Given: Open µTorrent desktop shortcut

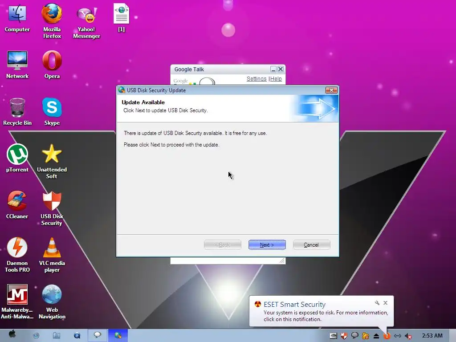Looking at the screenshot, I should 17,158.
